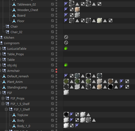Click the UVW tag on Default_remesh
135x131 pixels.
72,76
